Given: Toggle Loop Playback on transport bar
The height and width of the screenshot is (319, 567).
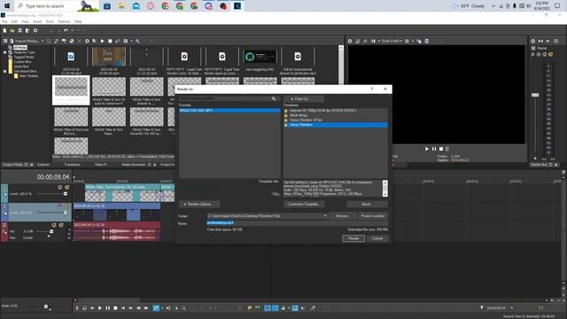Looking at the screenshot, I should [x=84, y=308].
